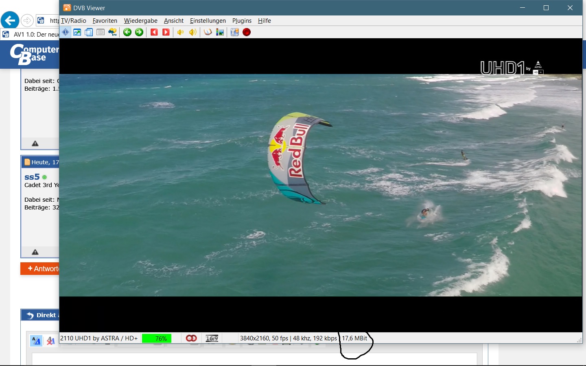Open the picture color settings icon
The height and width of the screenshot is (366, 586).
[x=220, y=32]
